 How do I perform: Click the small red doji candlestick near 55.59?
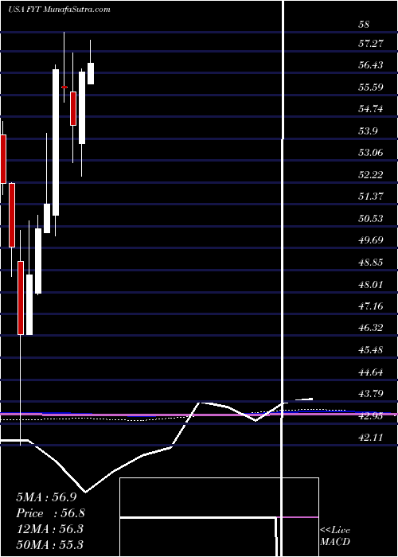coord(64,87)
